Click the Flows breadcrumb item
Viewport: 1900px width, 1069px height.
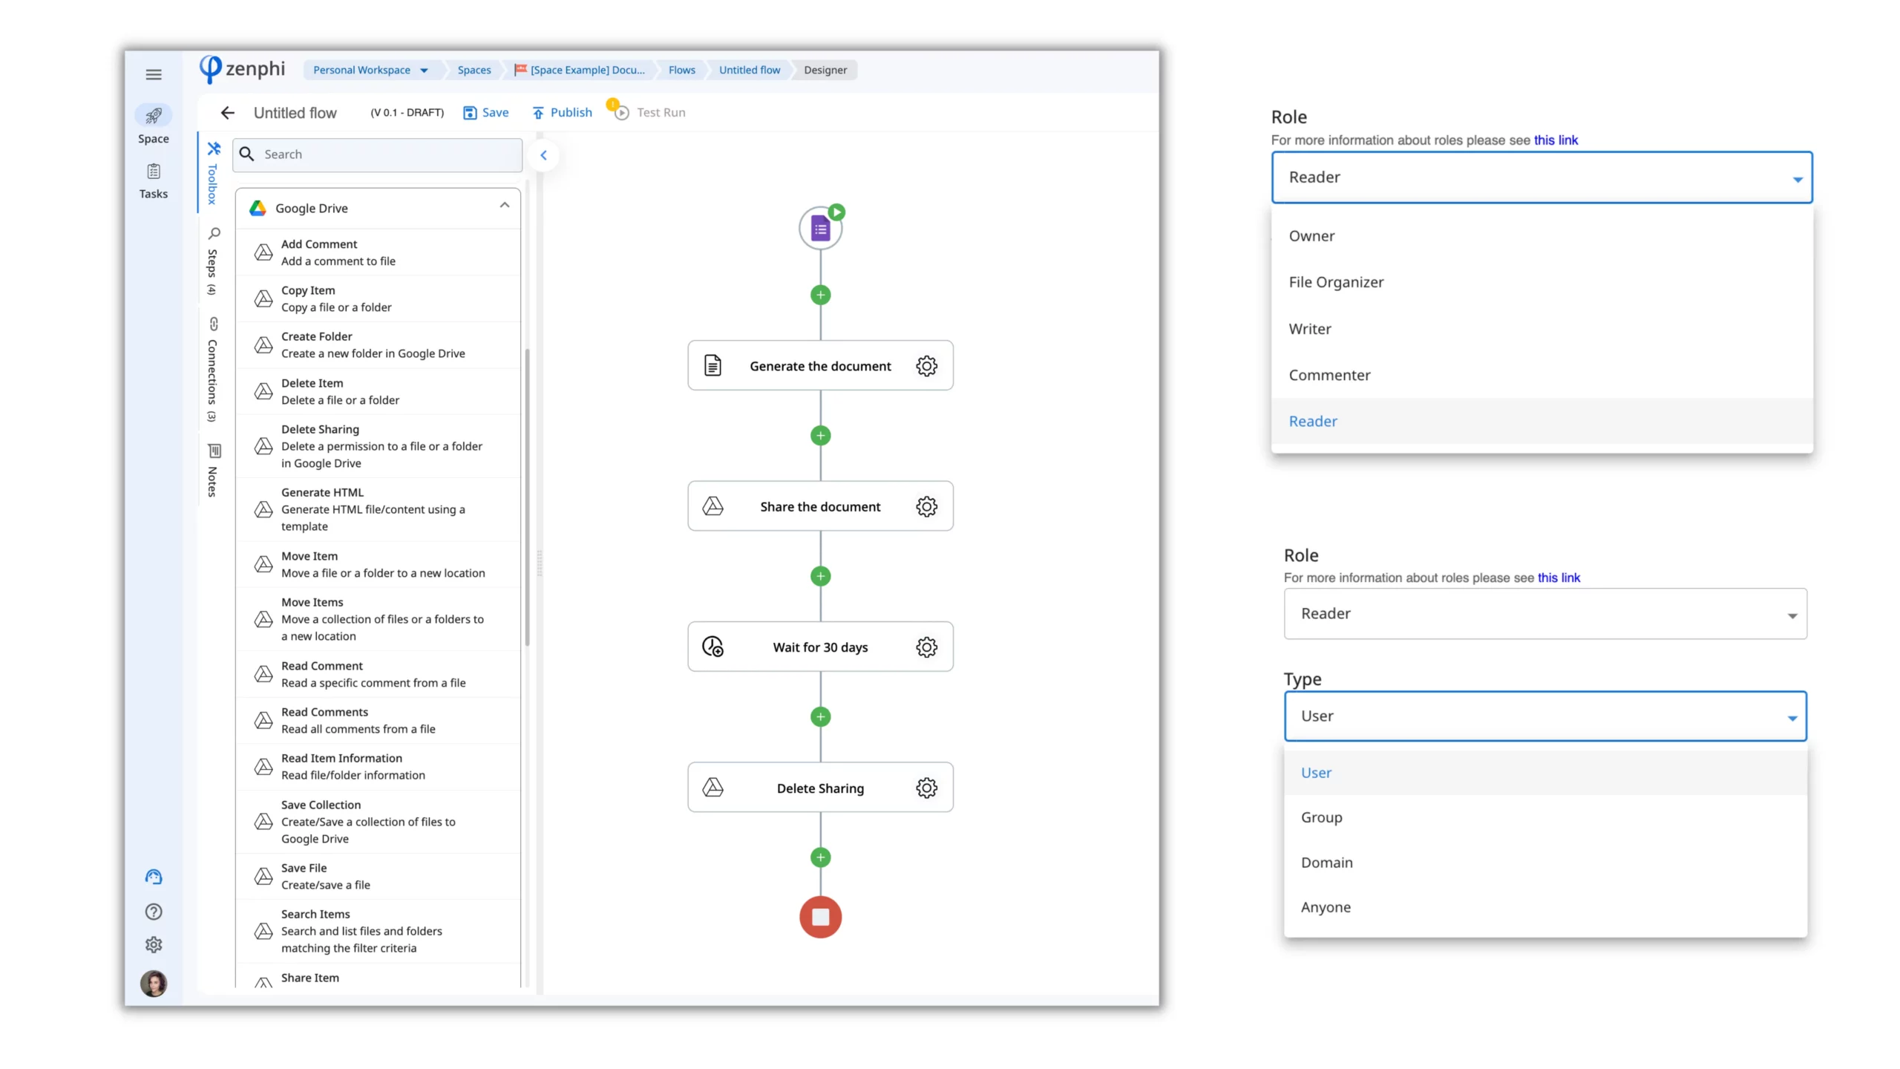tap(681, 70)
